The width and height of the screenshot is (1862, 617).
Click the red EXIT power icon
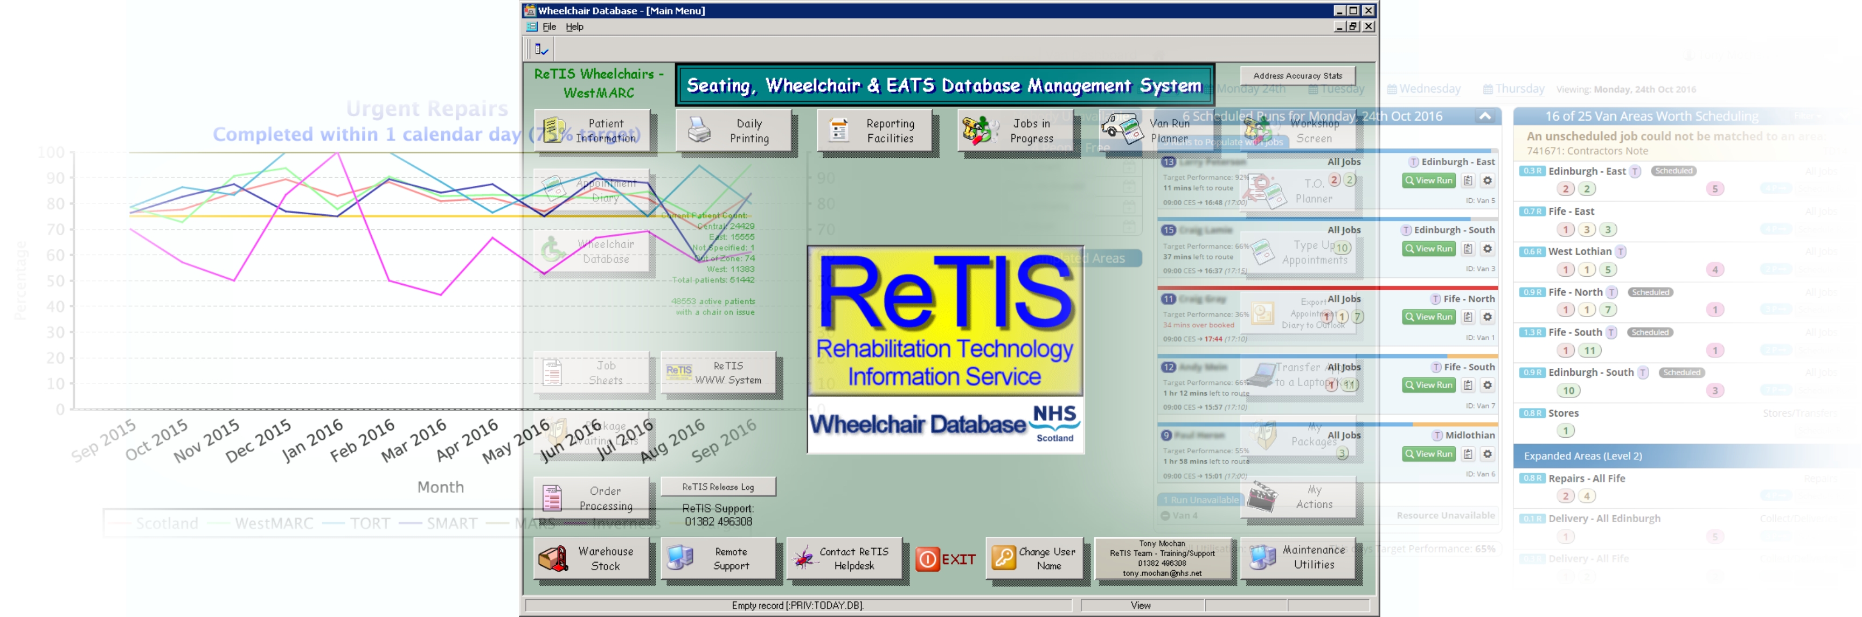[x=927, y=559]
